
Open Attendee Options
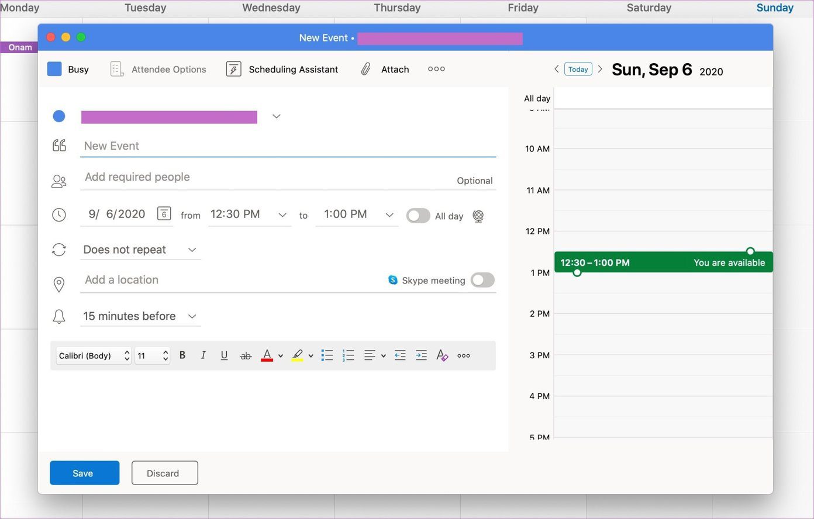(x=158, y=69)
